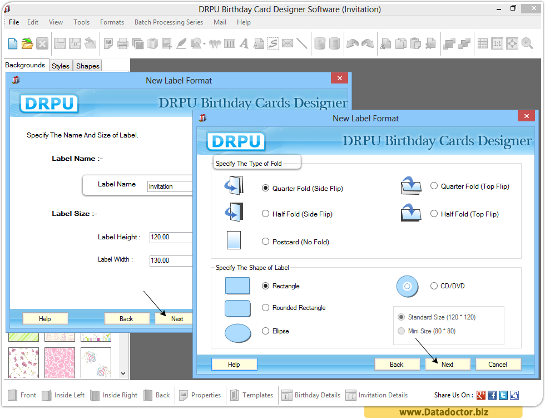
Task: Choose the Ellipse shape radio button
Action: click(266, 331)
